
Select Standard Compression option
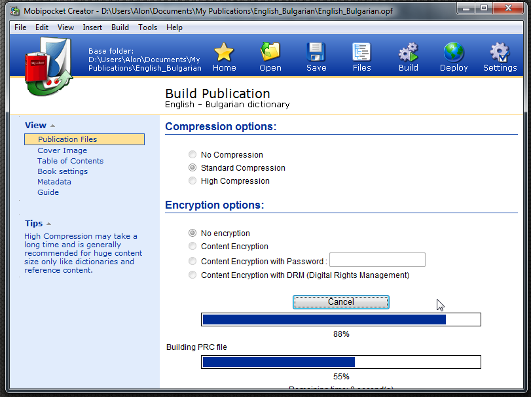click(x=192, y=167)
